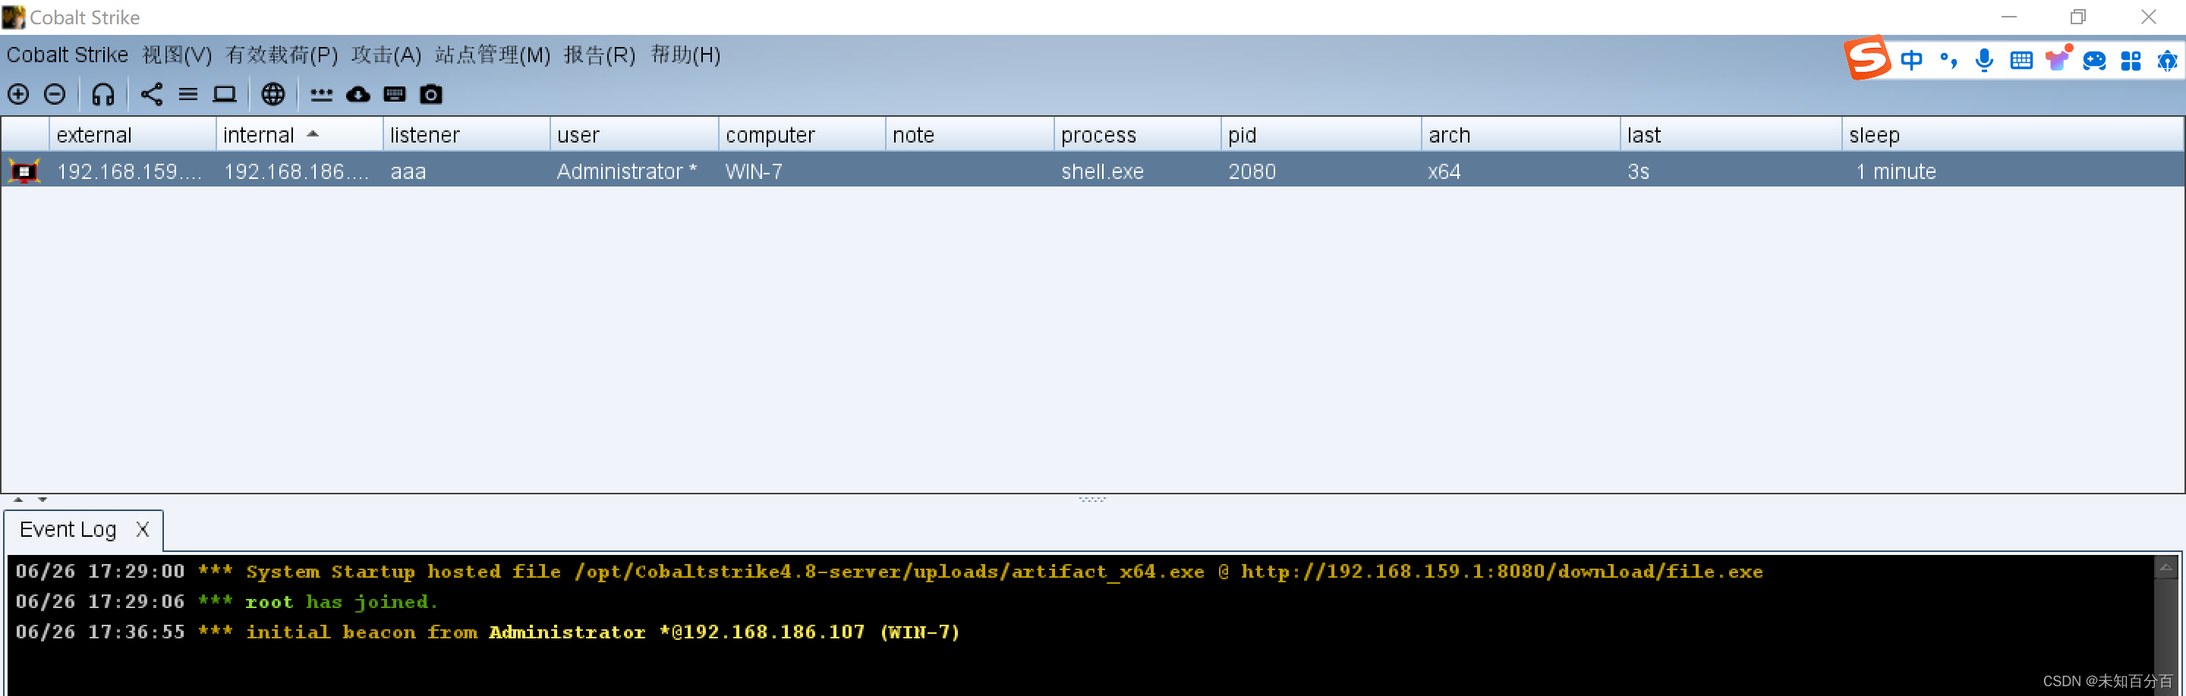Toggle punctuation mode icon in IME bar
Screen dimensions: 2186x696
(x=1948, y=60)
